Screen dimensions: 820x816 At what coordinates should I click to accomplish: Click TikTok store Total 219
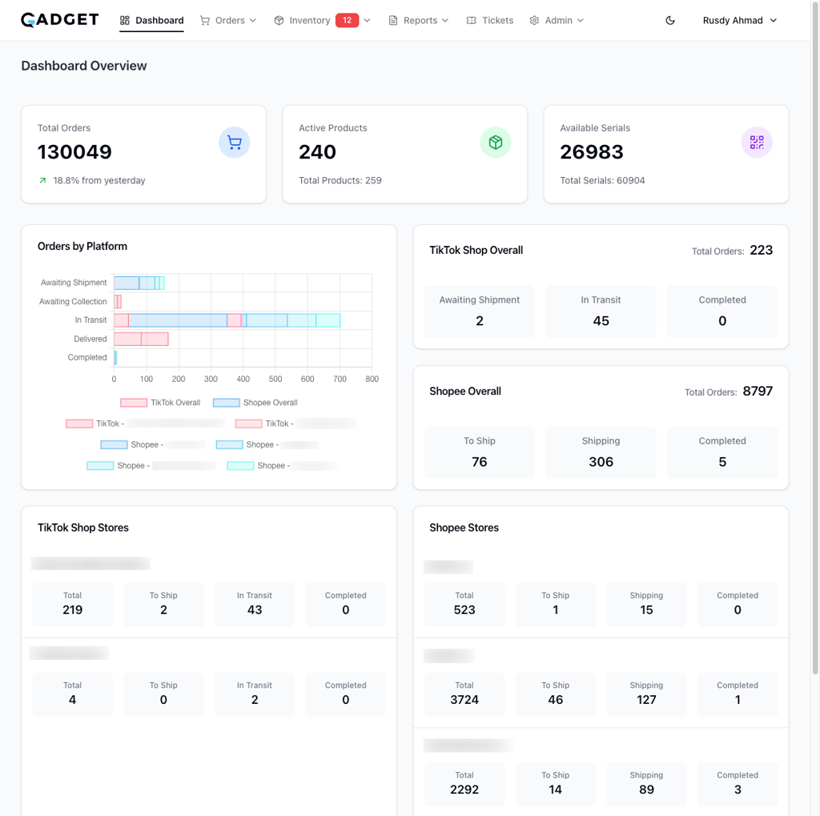click(x=73, y=604)
